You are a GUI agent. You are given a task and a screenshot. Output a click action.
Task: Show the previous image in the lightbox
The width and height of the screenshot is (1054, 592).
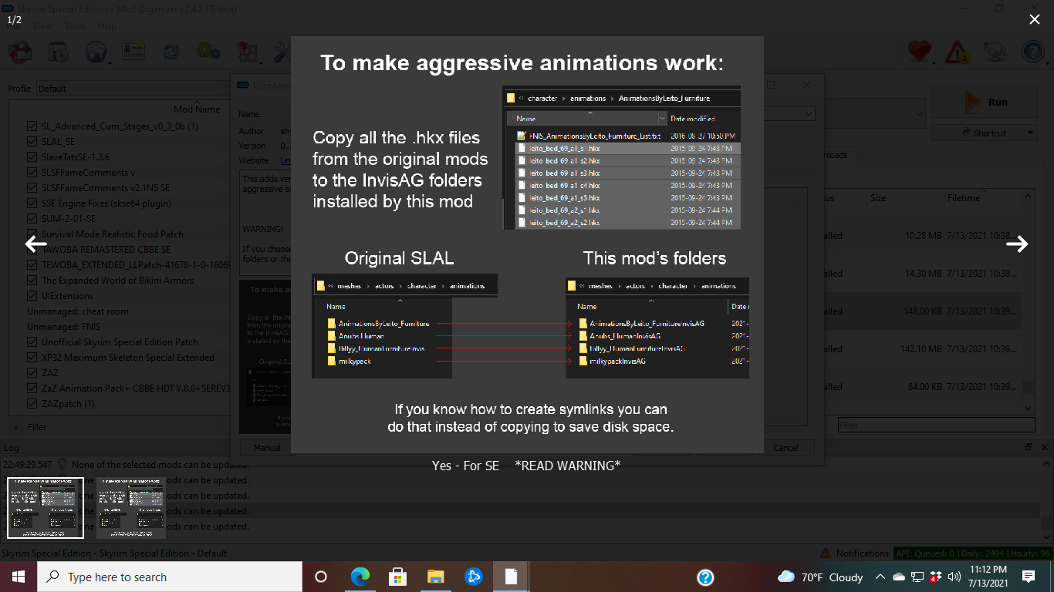[35, 244]
